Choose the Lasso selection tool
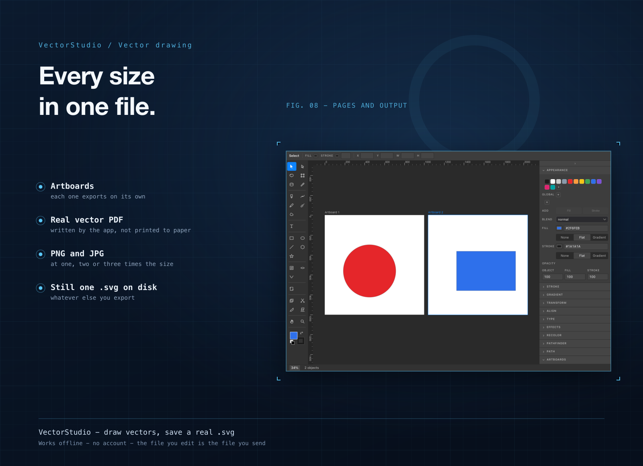This screenshot has height=466, width=643. tap(291, 176)
